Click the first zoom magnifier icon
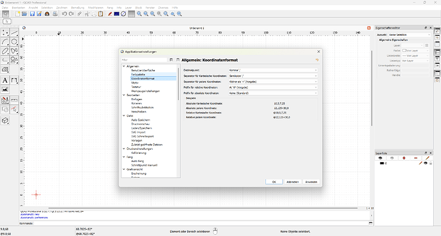Image resolution: width=441 pixels, height=236 pixels. point(139,14)
